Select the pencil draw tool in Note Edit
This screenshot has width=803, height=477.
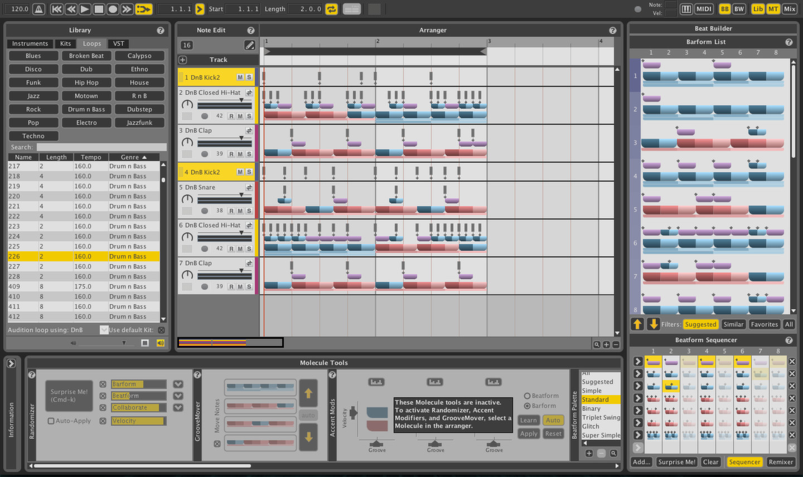pos(250,45)
